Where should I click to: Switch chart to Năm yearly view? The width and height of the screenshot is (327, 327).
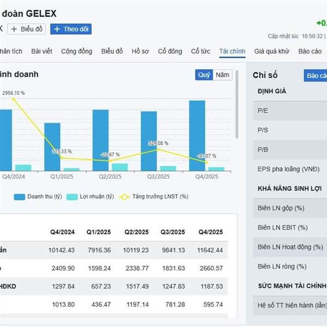click(x=222, y=75)
